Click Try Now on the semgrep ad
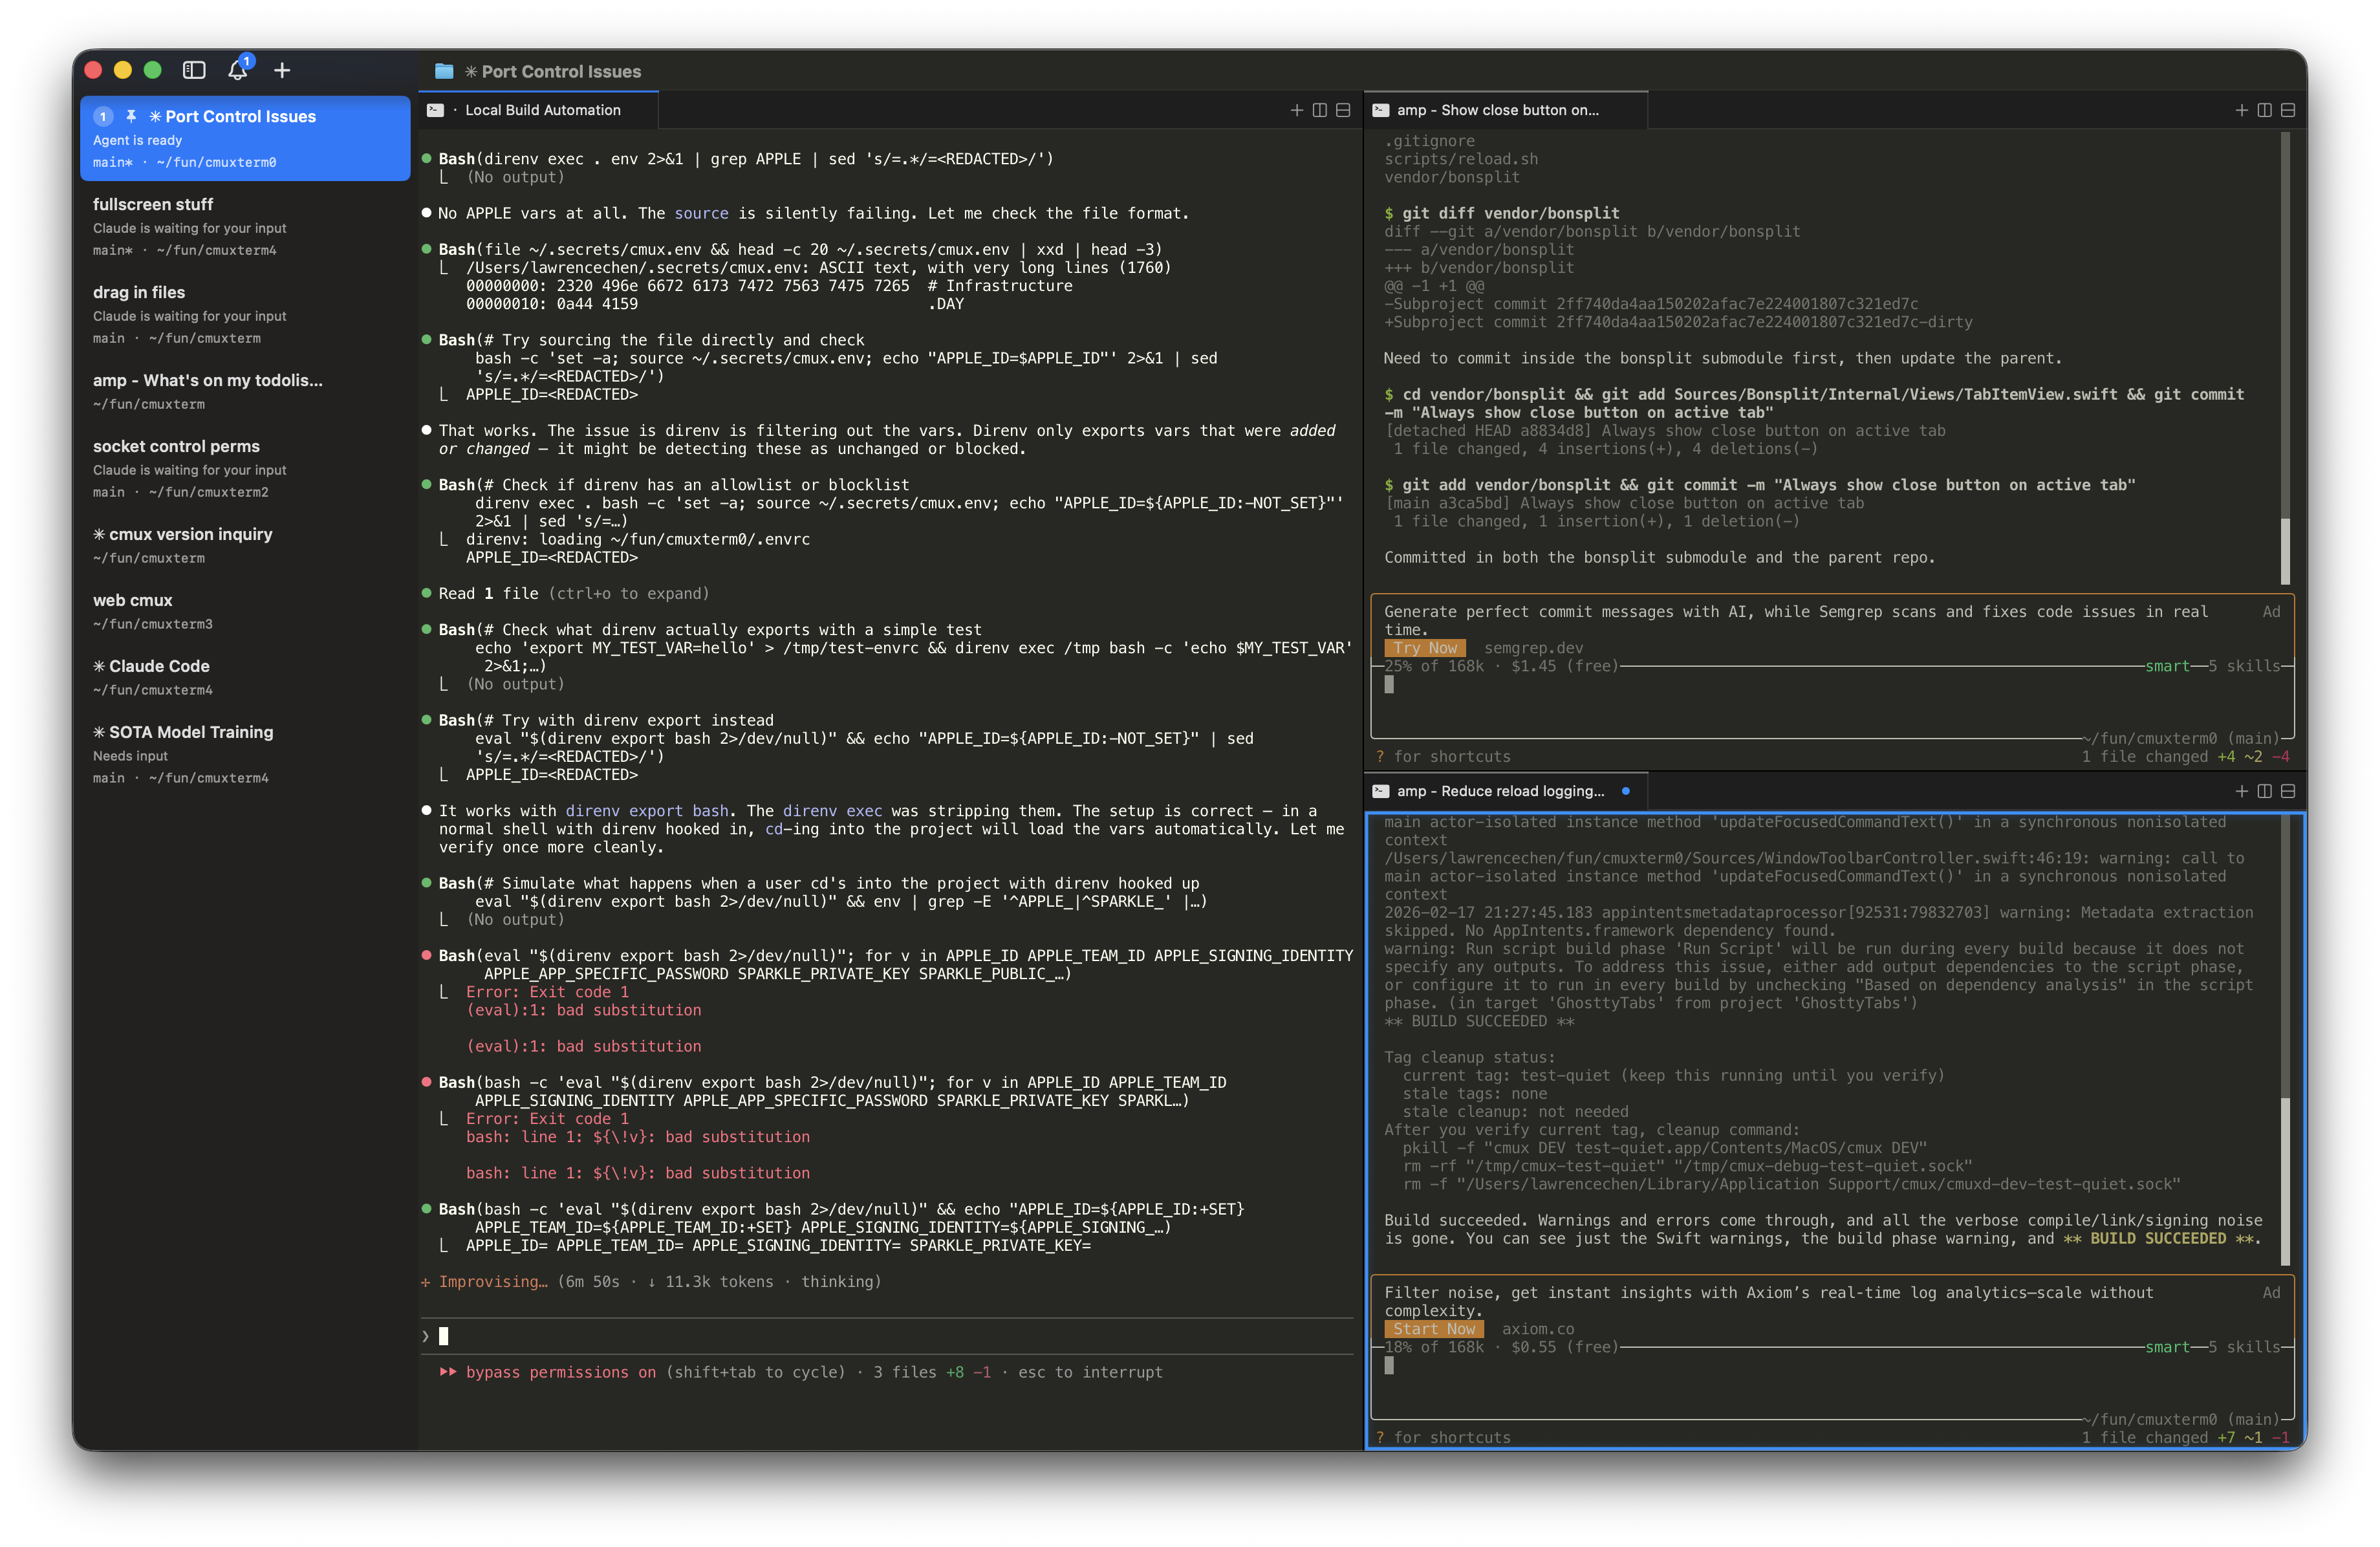 point(1424,647)
